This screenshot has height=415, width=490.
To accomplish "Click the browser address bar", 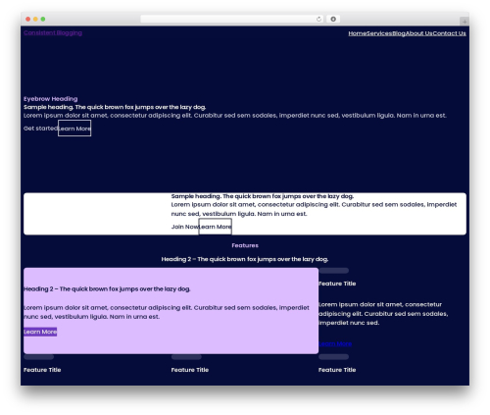I will tap(232, 19).
